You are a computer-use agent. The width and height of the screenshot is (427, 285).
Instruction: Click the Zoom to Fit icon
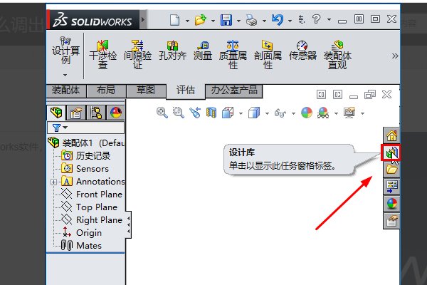coord(162,113)
